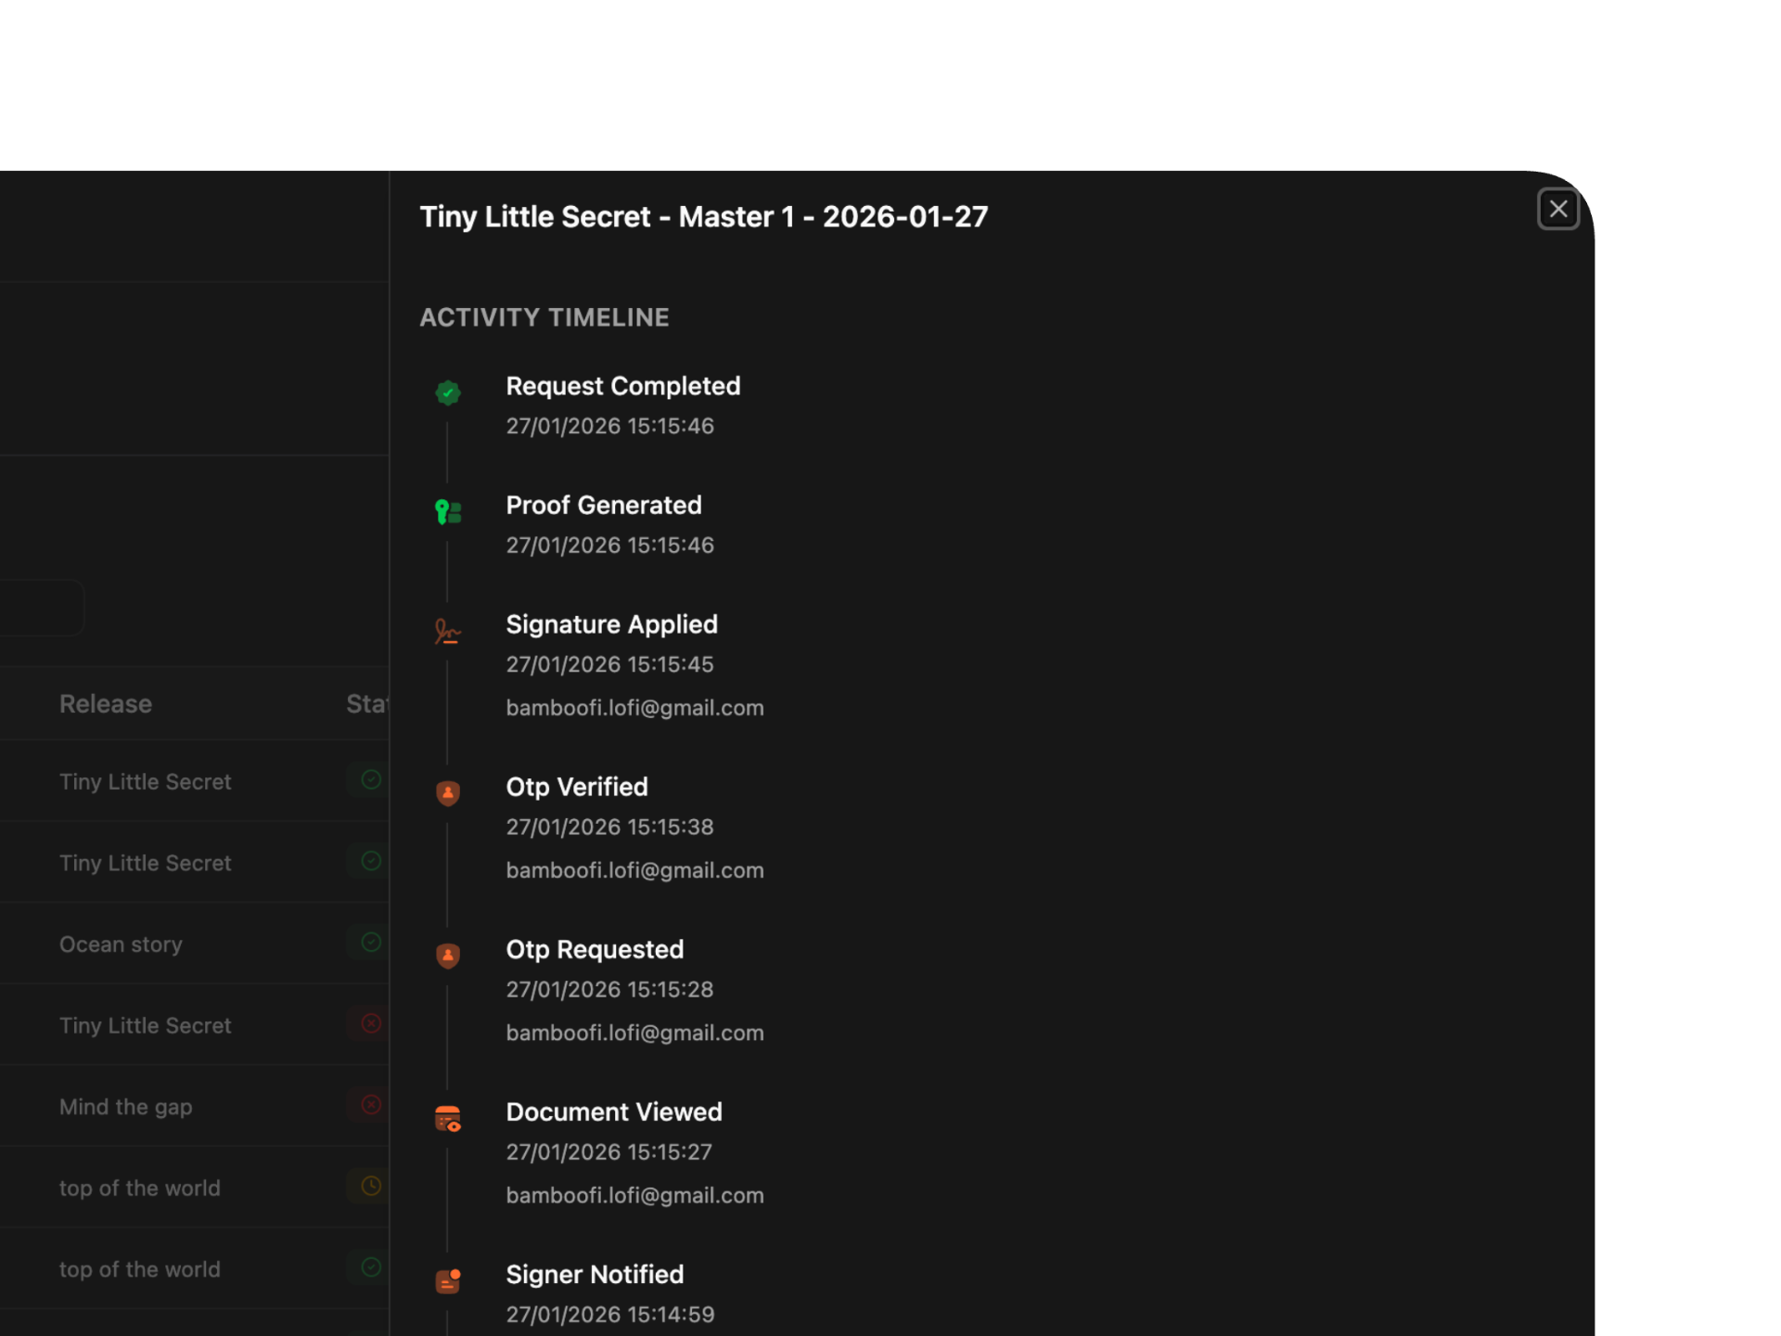Click the Otp Requested shield icon

click(448, 956)
